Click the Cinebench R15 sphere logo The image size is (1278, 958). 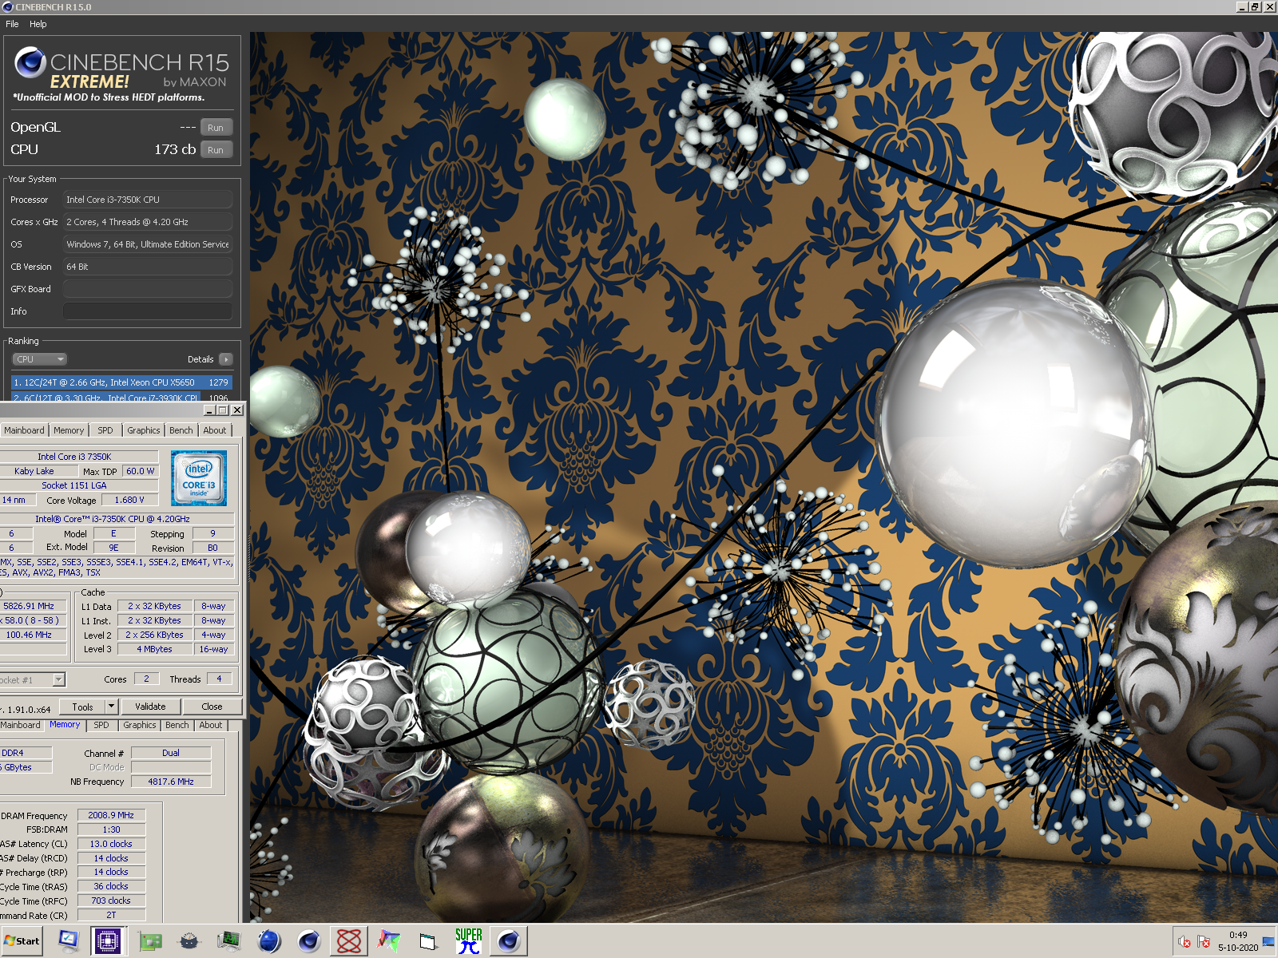pyautogui.click(x=30, y=61)
